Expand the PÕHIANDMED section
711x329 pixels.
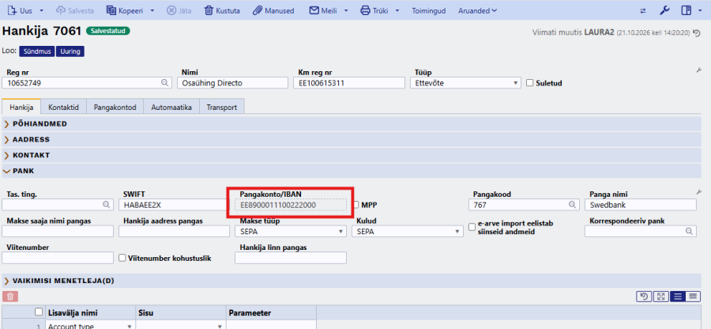(352, 124)
